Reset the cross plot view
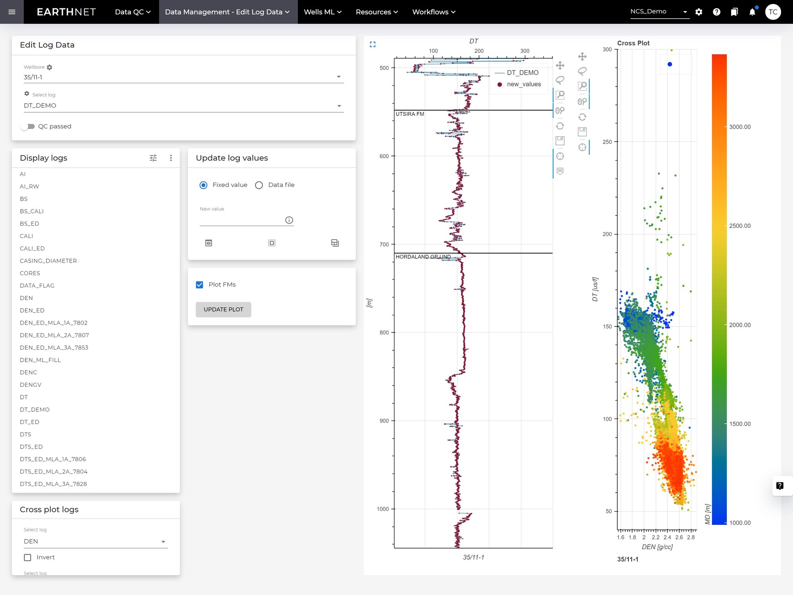The image size is (793, 595). (x=582, y=117)
